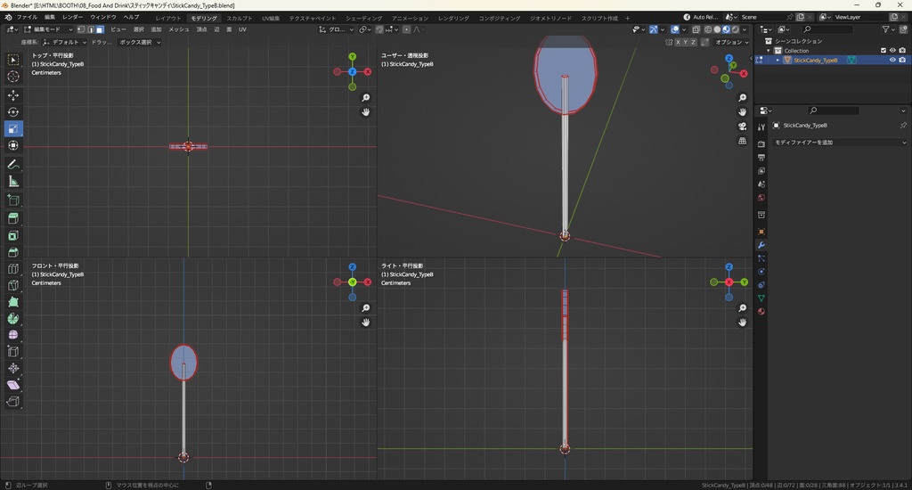
Task: Activate the Annotate pencil tool
Action: pyautogui.click(x=13, y=165)
